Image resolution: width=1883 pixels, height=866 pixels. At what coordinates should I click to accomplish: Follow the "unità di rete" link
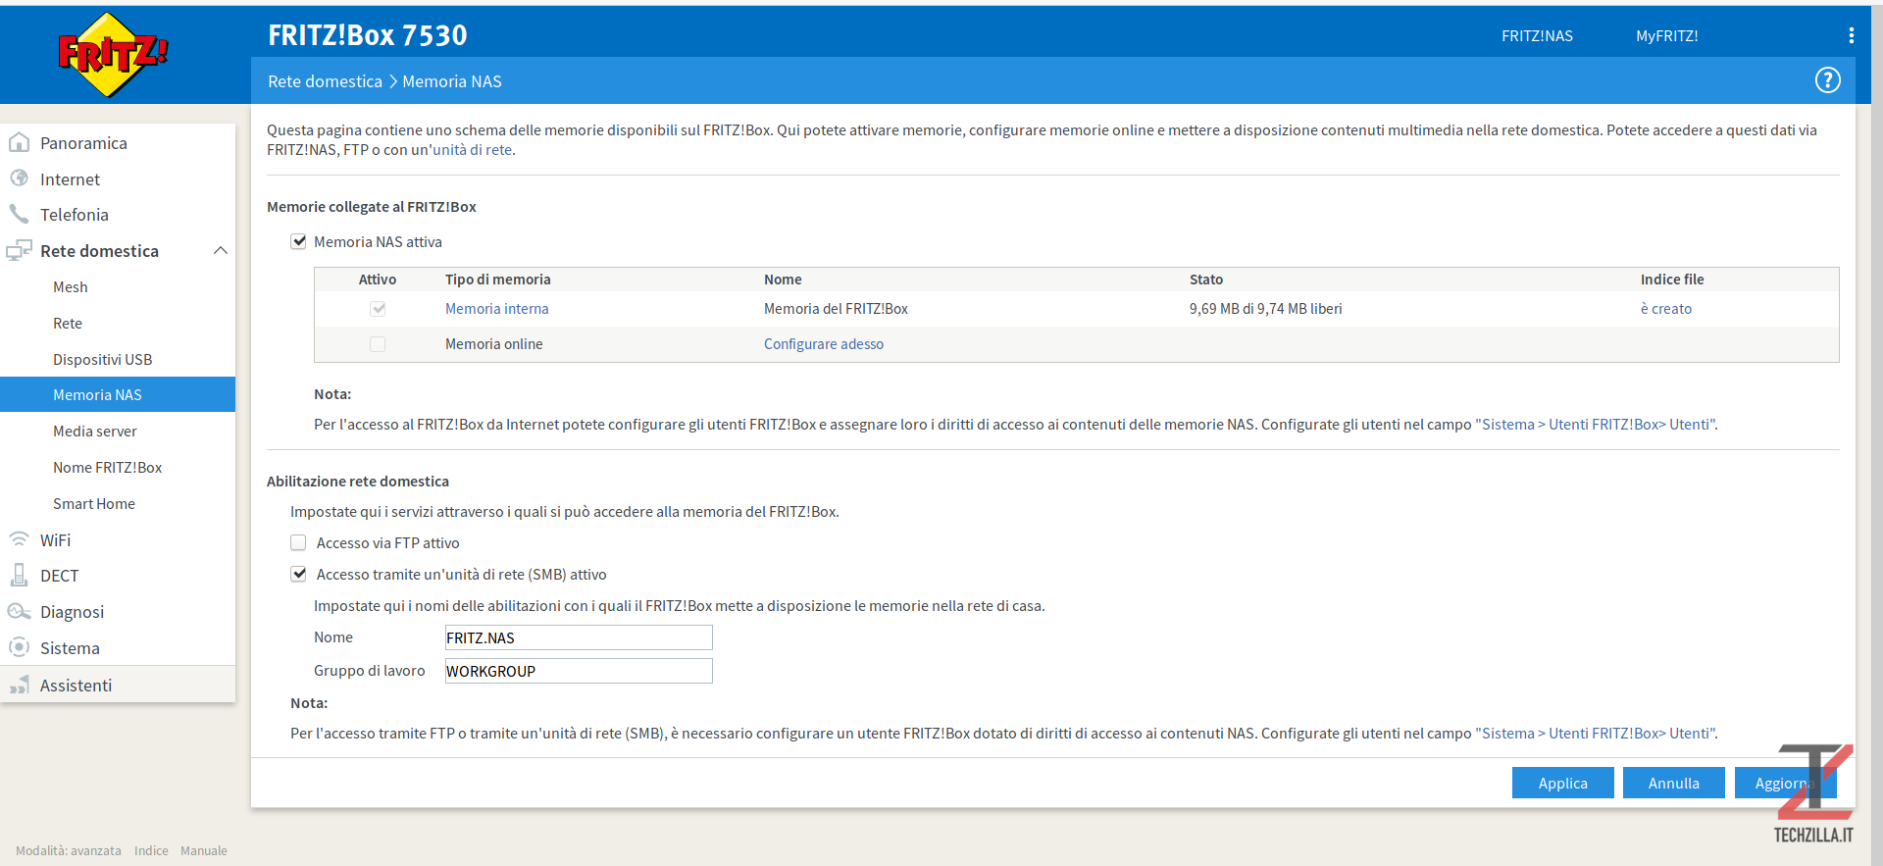472,150
